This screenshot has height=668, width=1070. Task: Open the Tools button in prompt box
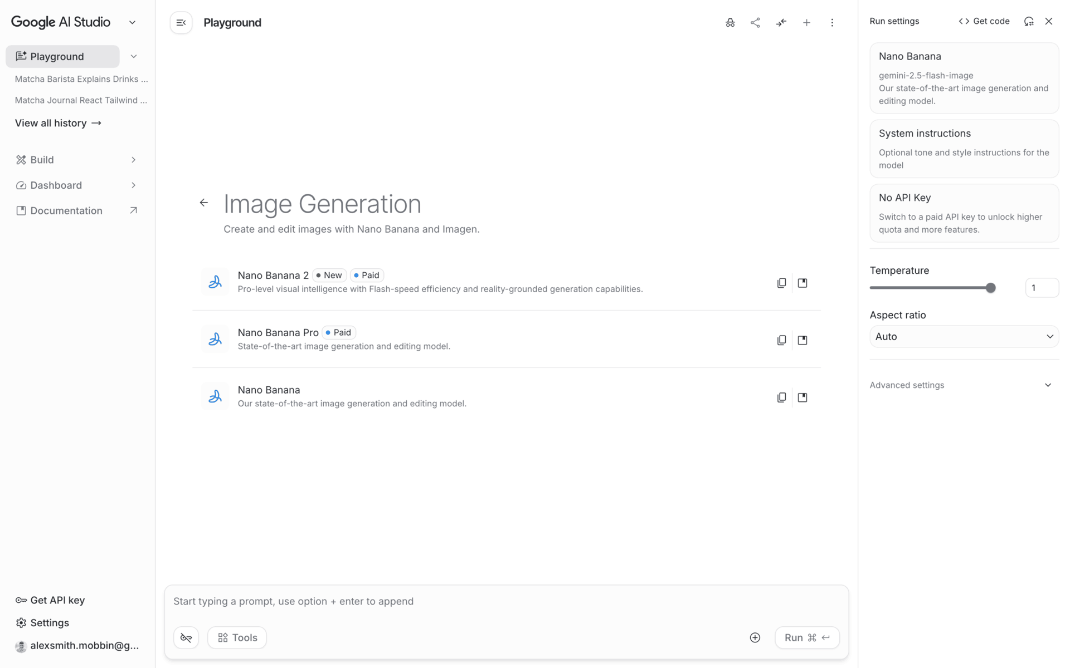tap(237, 637)
